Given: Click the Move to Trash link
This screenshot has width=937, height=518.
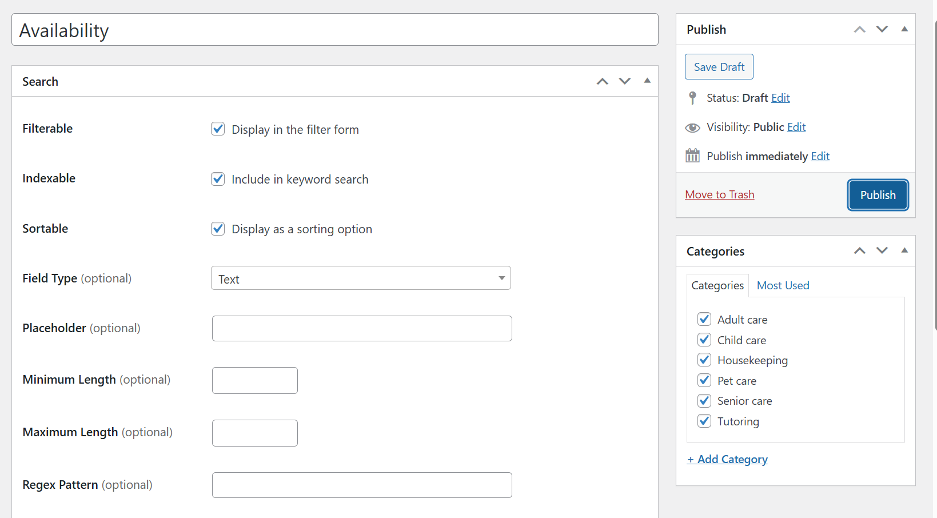Looking at the screenshot, I should pos(719,195).
